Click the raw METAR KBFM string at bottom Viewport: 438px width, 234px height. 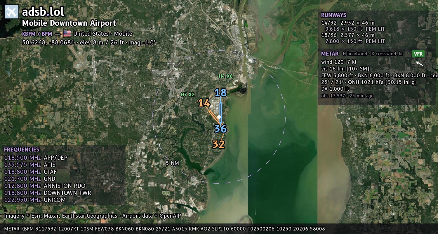pyautogui.click(x=164, y=229)
